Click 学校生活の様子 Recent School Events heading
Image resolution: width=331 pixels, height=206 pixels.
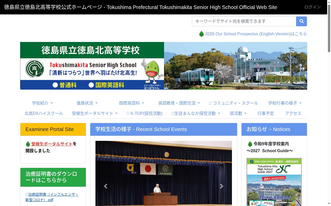tap(164, 129)
